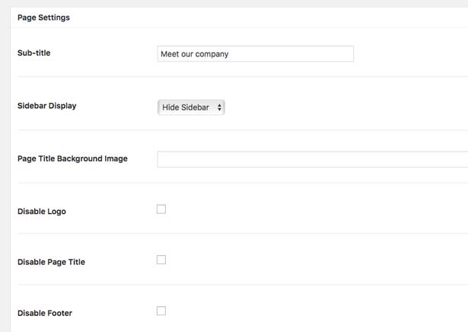Enable the Disable Page Title checkbox
The height and width of the screenshot is (332, 468).
(x=161, y=260)
